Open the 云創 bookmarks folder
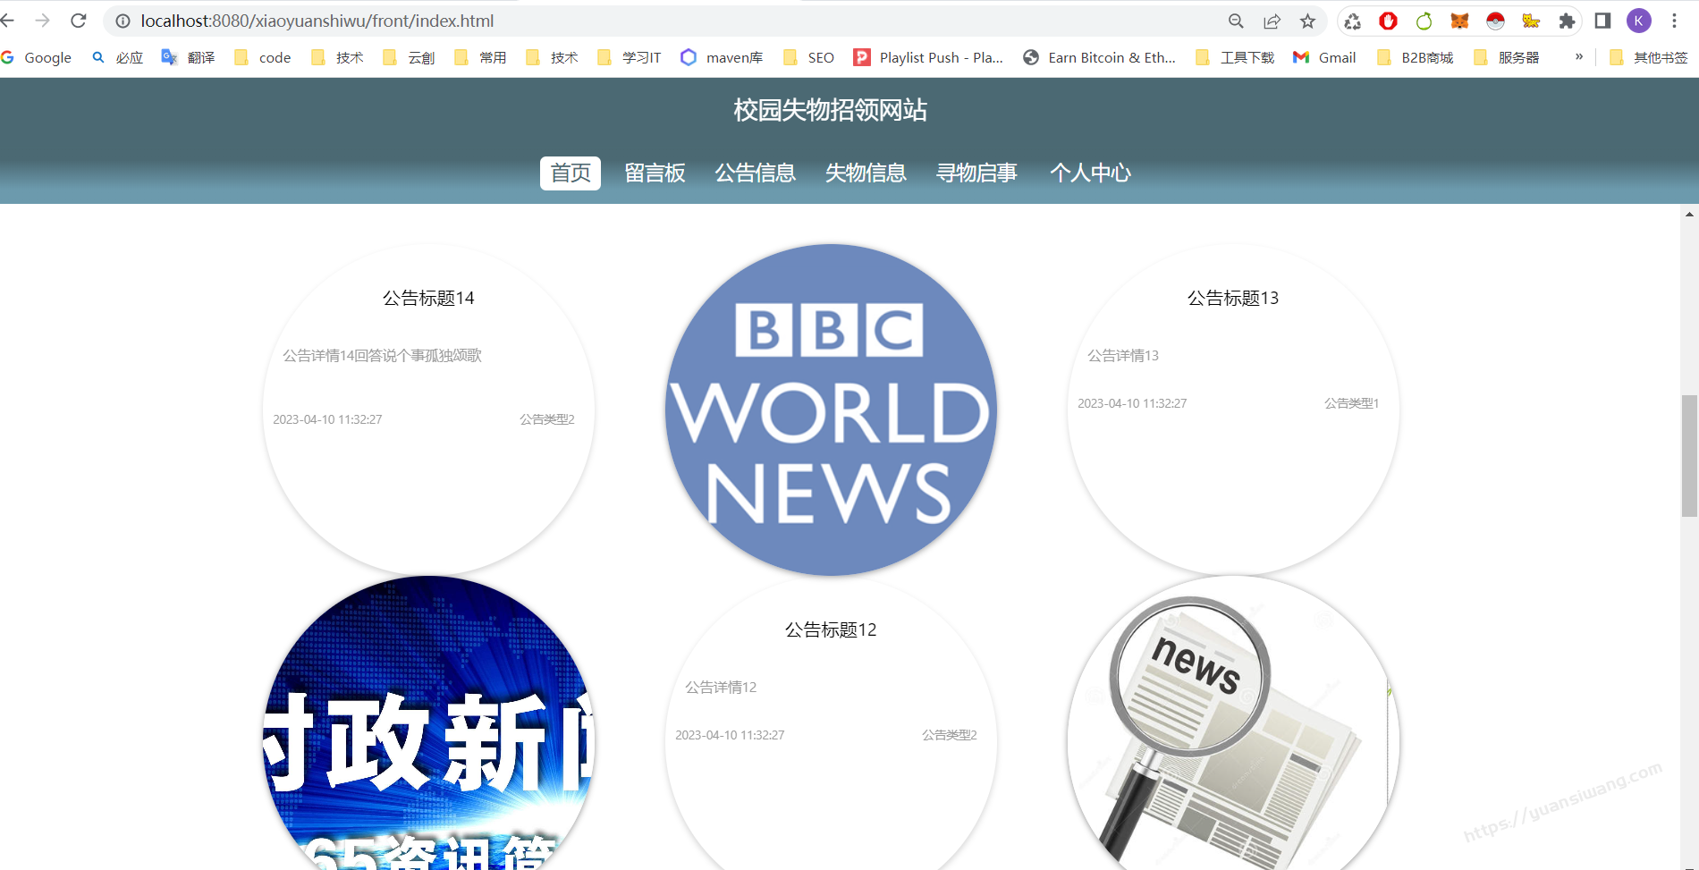Viewport: 1699px width, 870px height. click(409, 57)
